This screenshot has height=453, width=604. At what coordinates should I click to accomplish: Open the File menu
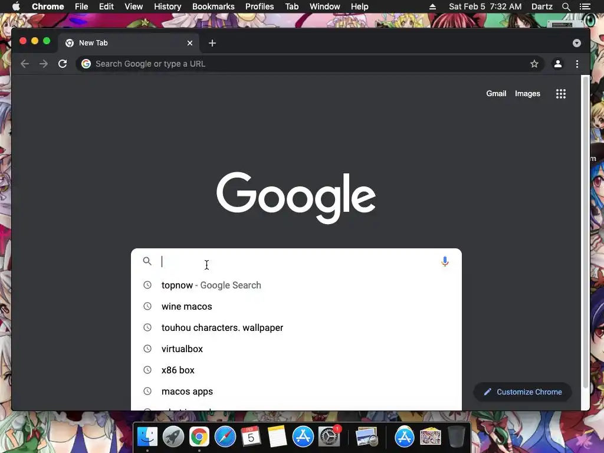click(81, 6)
